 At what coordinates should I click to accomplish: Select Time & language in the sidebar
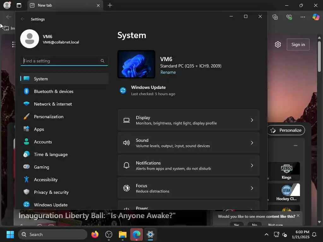pyautogui.click(x=64, y=154)
